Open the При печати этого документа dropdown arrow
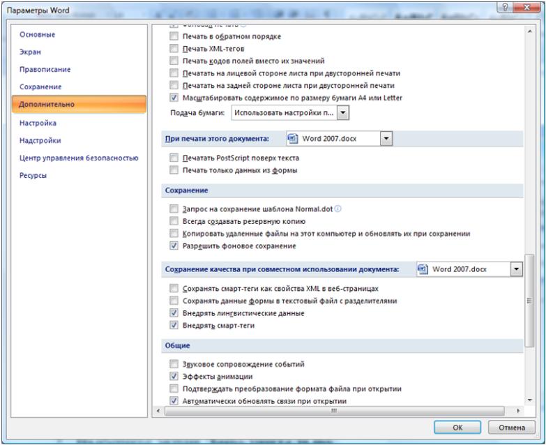The height and width of the screenshot is (445, 546). click(386, 139)
